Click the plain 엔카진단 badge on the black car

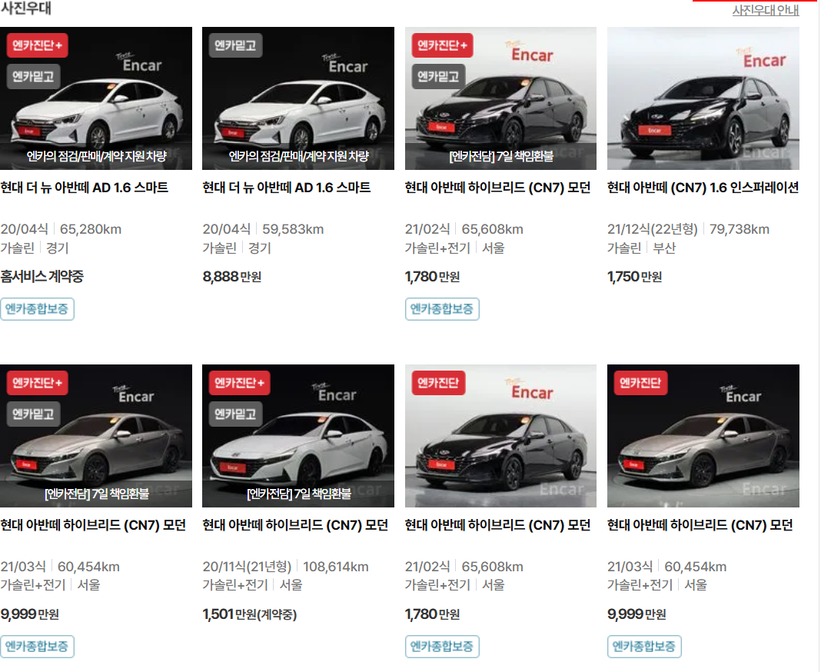click(x=438, y=383)
